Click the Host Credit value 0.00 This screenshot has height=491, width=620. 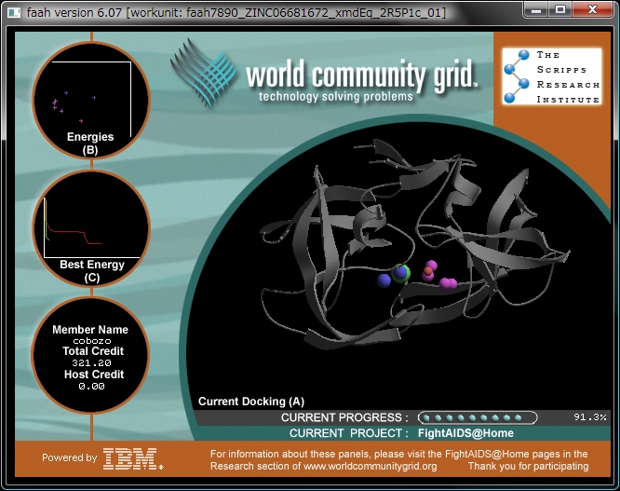point(91,386)
